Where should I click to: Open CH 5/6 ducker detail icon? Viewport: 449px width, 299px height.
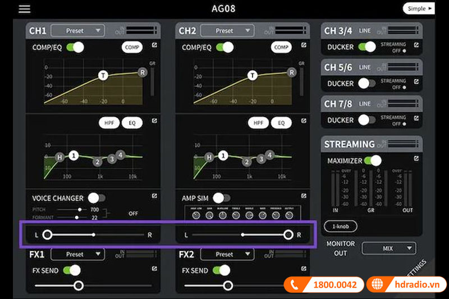pyautogui.click(x=416, y=81)
